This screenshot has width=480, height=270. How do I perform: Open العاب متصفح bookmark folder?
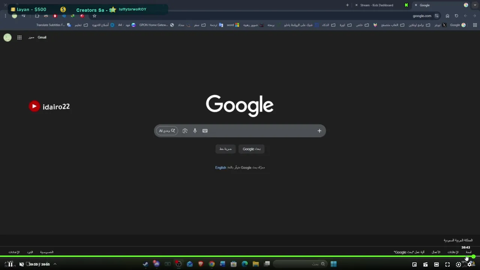(x=392, y=25)
